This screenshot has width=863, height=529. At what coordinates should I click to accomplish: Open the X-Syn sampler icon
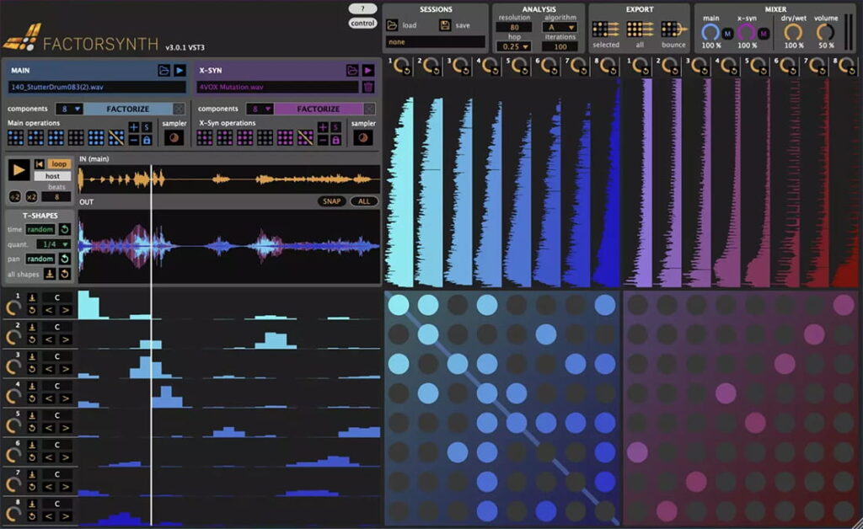pos(362,138)
